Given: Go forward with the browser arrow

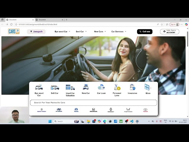Looking at the screenshot, I should 7,24.
